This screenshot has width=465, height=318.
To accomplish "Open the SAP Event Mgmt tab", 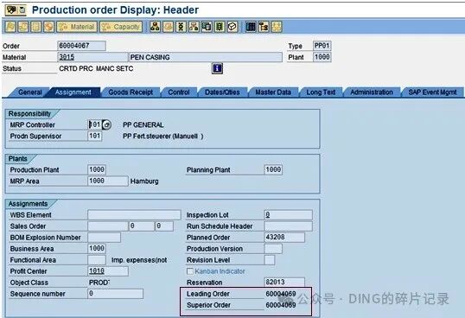I will 432,92.
